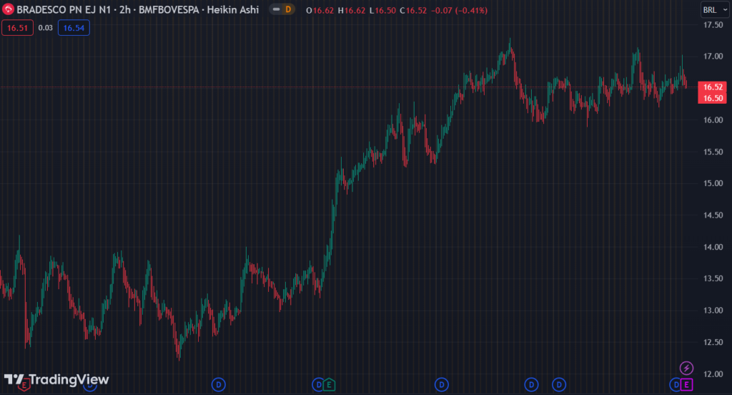The image size is (732, 395).
Task: Click the 15.00 price axis label
Action: tap(713, 183)
